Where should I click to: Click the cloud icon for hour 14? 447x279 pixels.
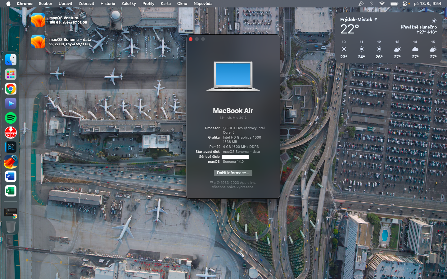(x=415, y=49)
